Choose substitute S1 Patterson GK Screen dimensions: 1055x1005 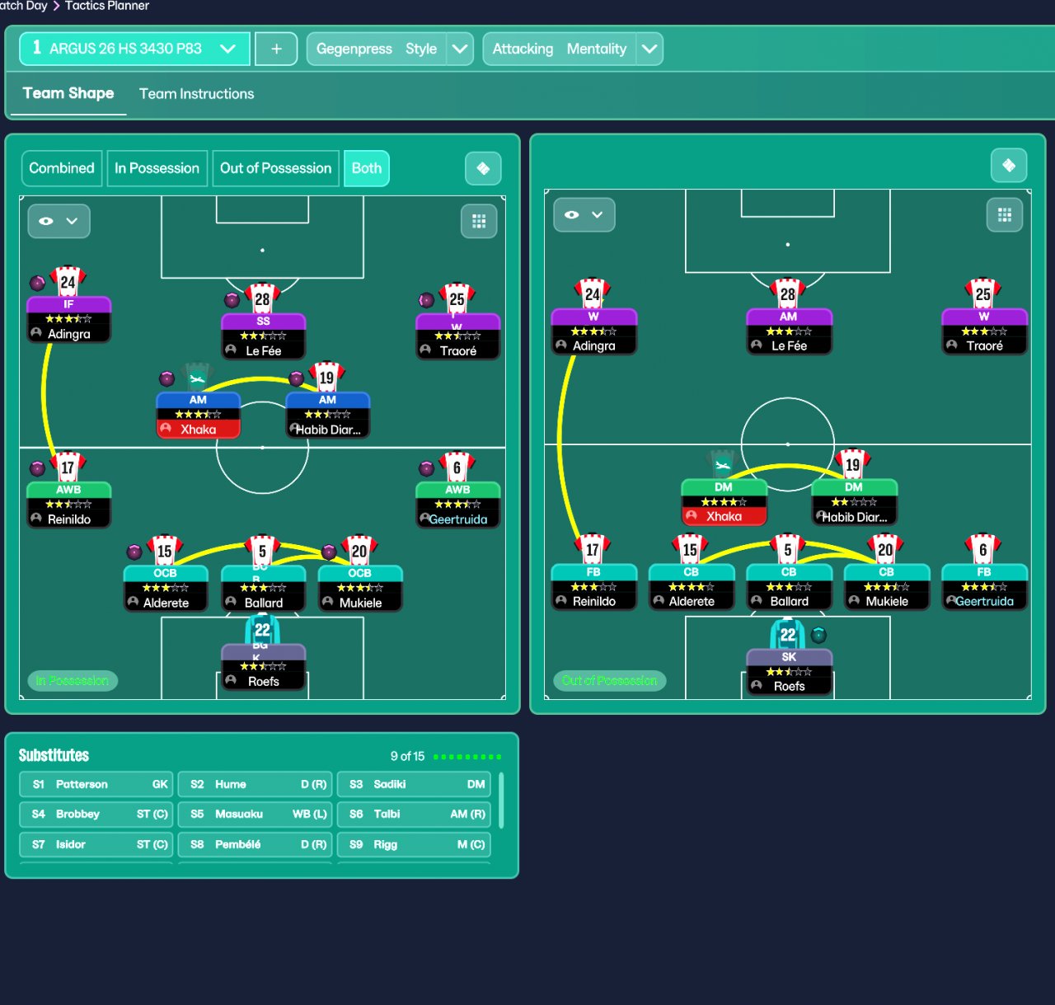click(x=96, y=784)
